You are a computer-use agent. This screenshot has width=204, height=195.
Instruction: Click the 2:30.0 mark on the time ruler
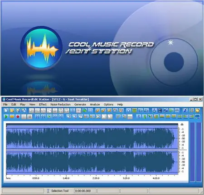click(x=96, y=178)
